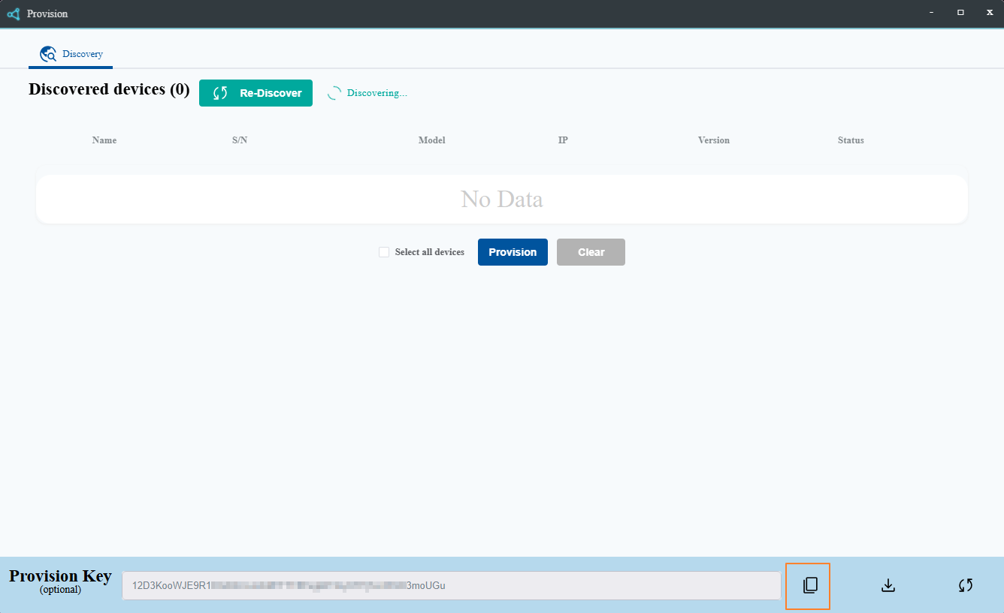
Task: Focus the Provision Key input field
Action: (451, 585)
